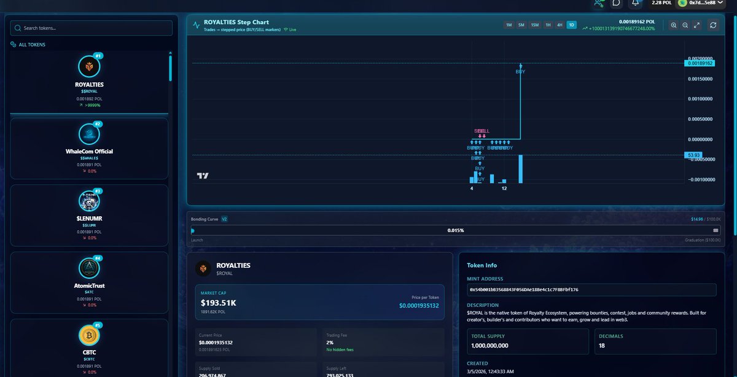Select the 4H timeframe
Screen dimensions: 737x377
click(560, 25)
